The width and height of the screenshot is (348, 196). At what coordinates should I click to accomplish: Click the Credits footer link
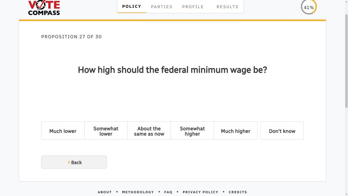[238, 192]
